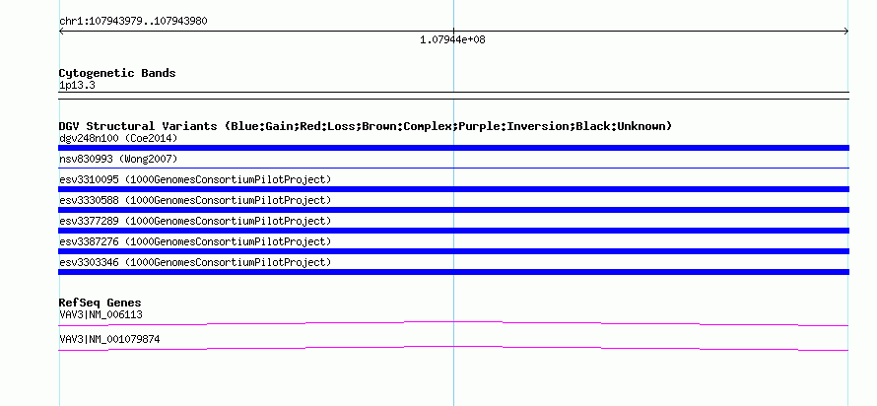
Task: Open the dgv248n100 (Coe2014) variant label
Action: click(x=118, y=138)
